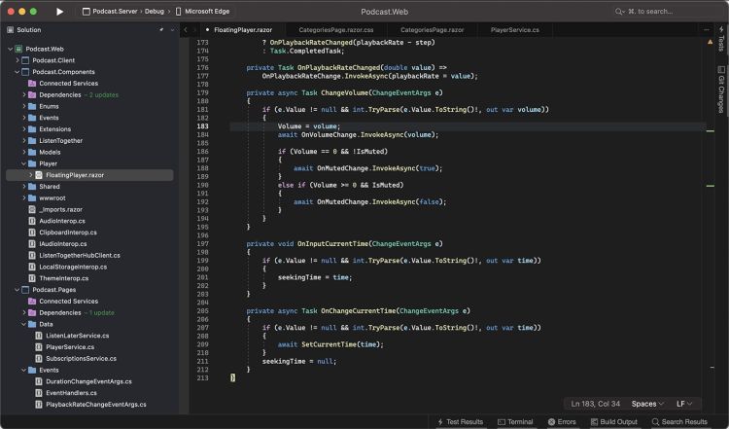Open the LF line ending dropdown

click(x=684, y=404)
